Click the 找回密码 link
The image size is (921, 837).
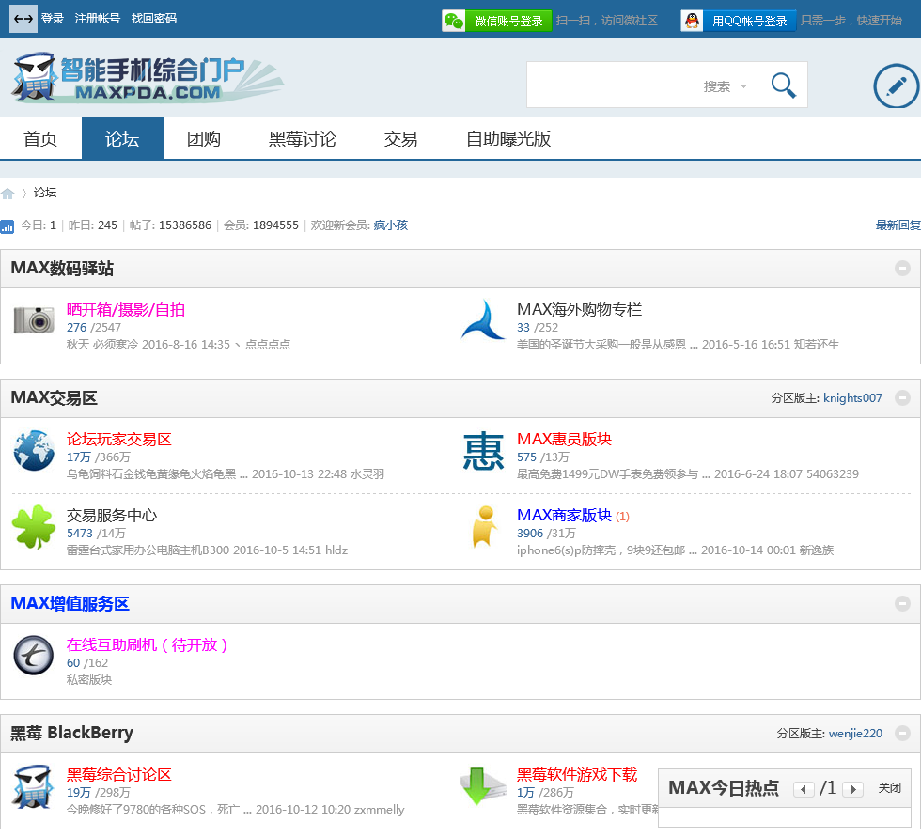point(154,19)
